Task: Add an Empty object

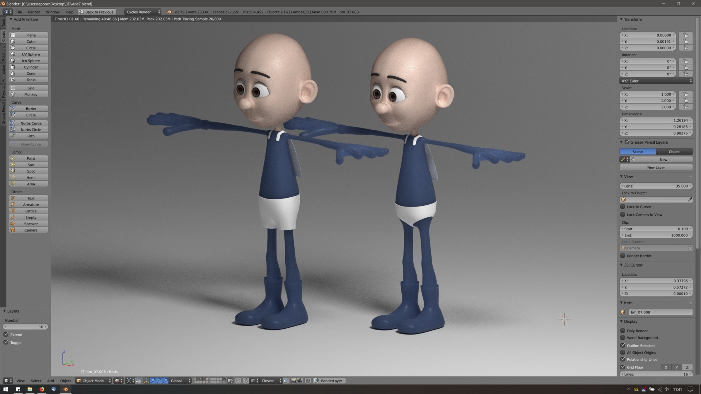Action: click(28, 217)
